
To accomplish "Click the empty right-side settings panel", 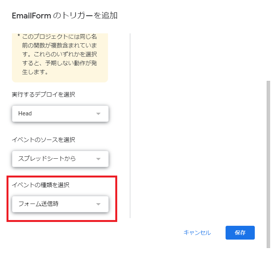I will [x=196, y=127].
